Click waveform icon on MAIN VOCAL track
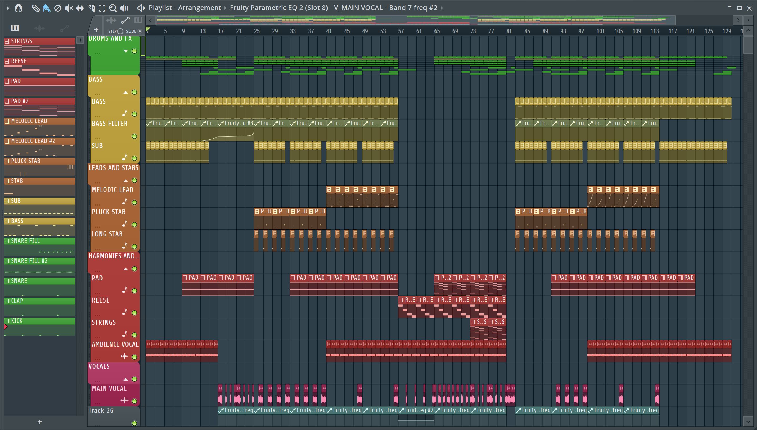This screenshot has width=757, height=430. pos(125,401)
